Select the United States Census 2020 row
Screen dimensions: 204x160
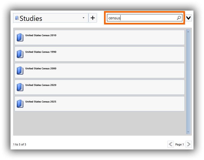(99, 87)
